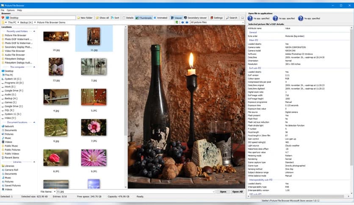Collapse the Document locations group
Image resolution: width=354 pixels, height=205 pixels.
[34, 122]
